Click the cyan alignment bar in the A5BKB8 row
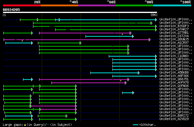The image size is (194, 127). [115, 73]
